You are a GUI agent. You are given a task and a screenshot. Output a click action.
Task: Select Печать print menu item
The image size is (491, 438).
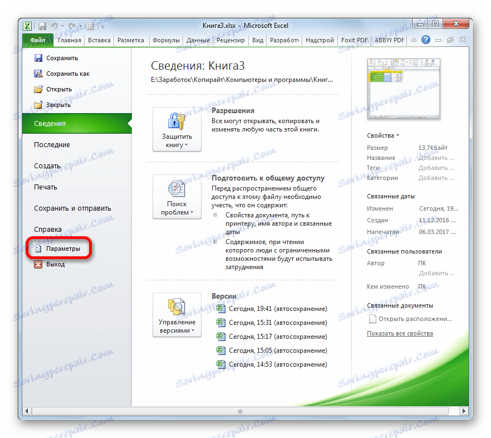click(x=46, y=187)
